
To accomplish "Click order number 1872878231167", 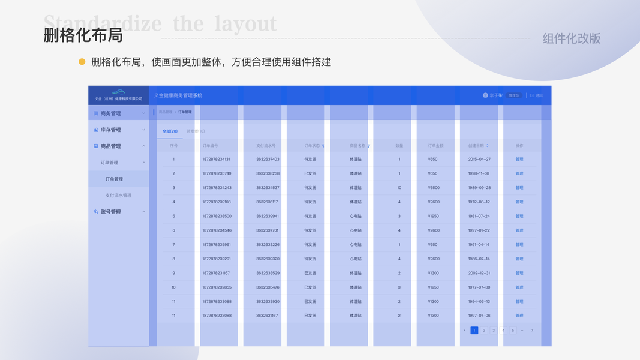I will pos(216,273).
